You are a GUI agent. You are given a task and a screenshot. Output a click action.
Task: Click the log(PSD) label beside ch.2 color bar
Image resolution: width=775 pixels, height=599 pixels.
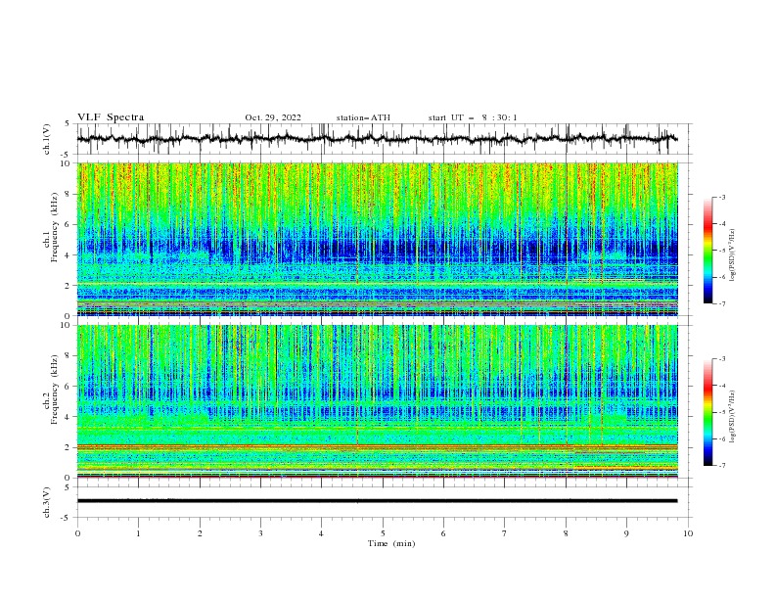coord(733,417)
